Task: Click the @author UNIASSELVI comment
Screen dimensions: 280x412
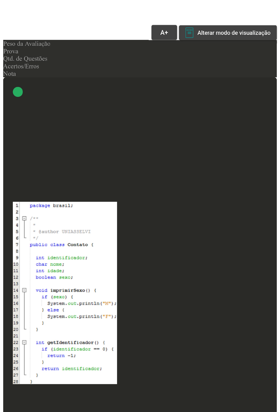Action: pyautogui.click(x=64, y=231)
